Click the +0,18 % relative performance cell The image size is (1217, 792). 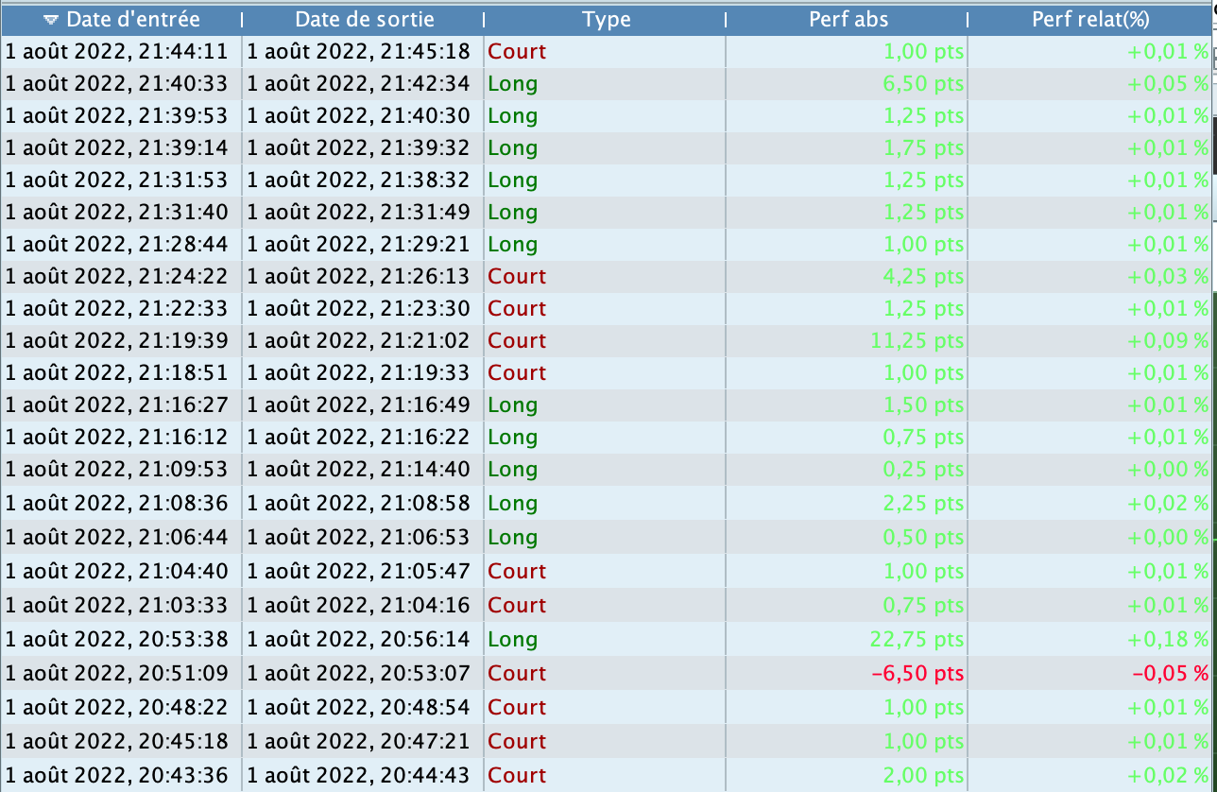[1168, 640]
